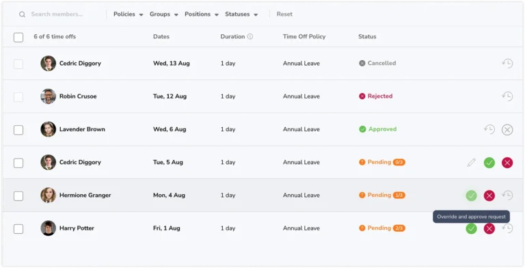The image size is (525, 268).
Task: Edit Cedric Diggory's pending request with pencil icon
Action: pos(472,163)
